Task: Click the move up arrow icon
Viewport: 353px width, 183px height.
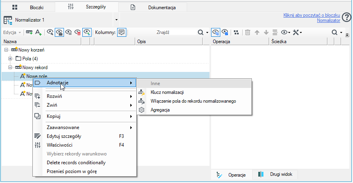Action: tap(257, 32)
